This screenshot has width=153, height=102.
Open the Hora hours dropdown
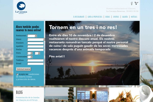coord(30,53)
